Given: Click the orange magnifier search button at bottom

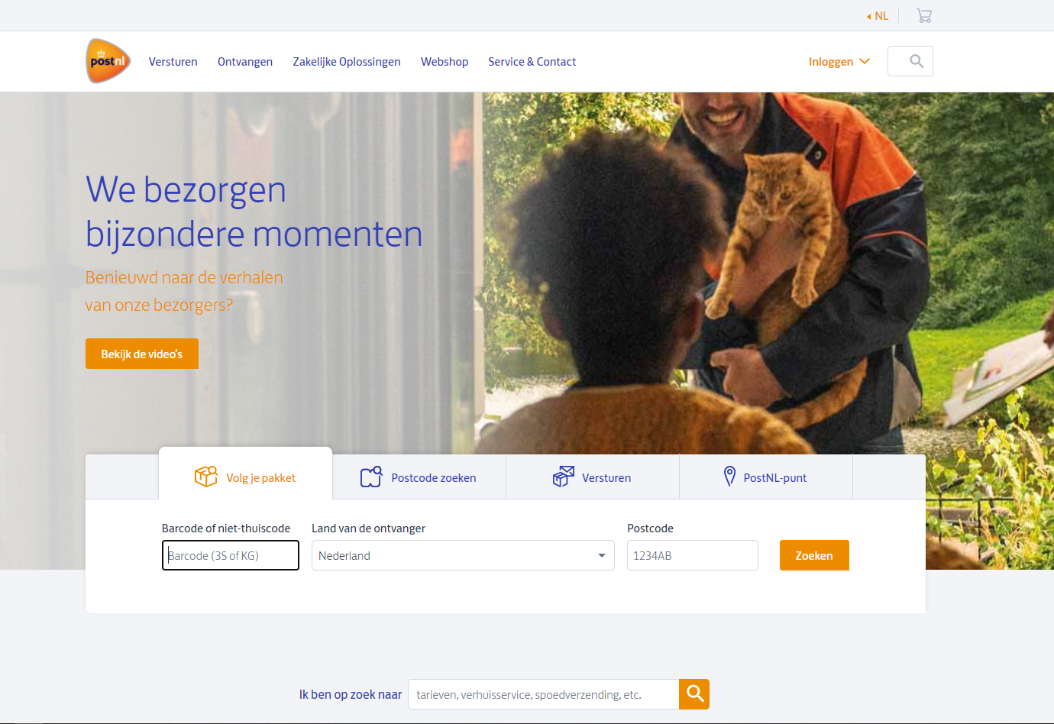Looking at the screenshot, I should coord(694,694).
